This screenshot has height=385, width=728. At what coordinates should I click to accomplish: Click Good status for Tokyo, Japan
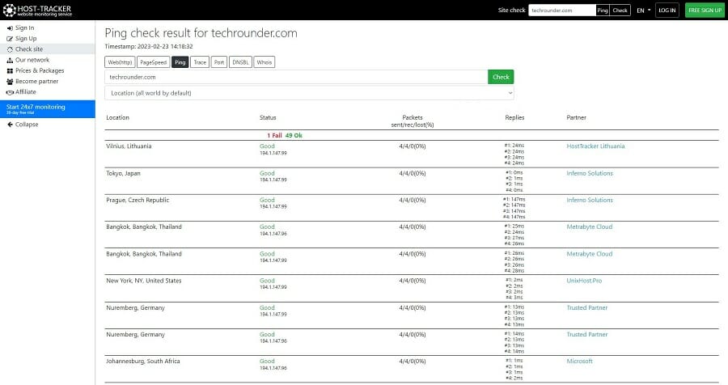point(267,173)
